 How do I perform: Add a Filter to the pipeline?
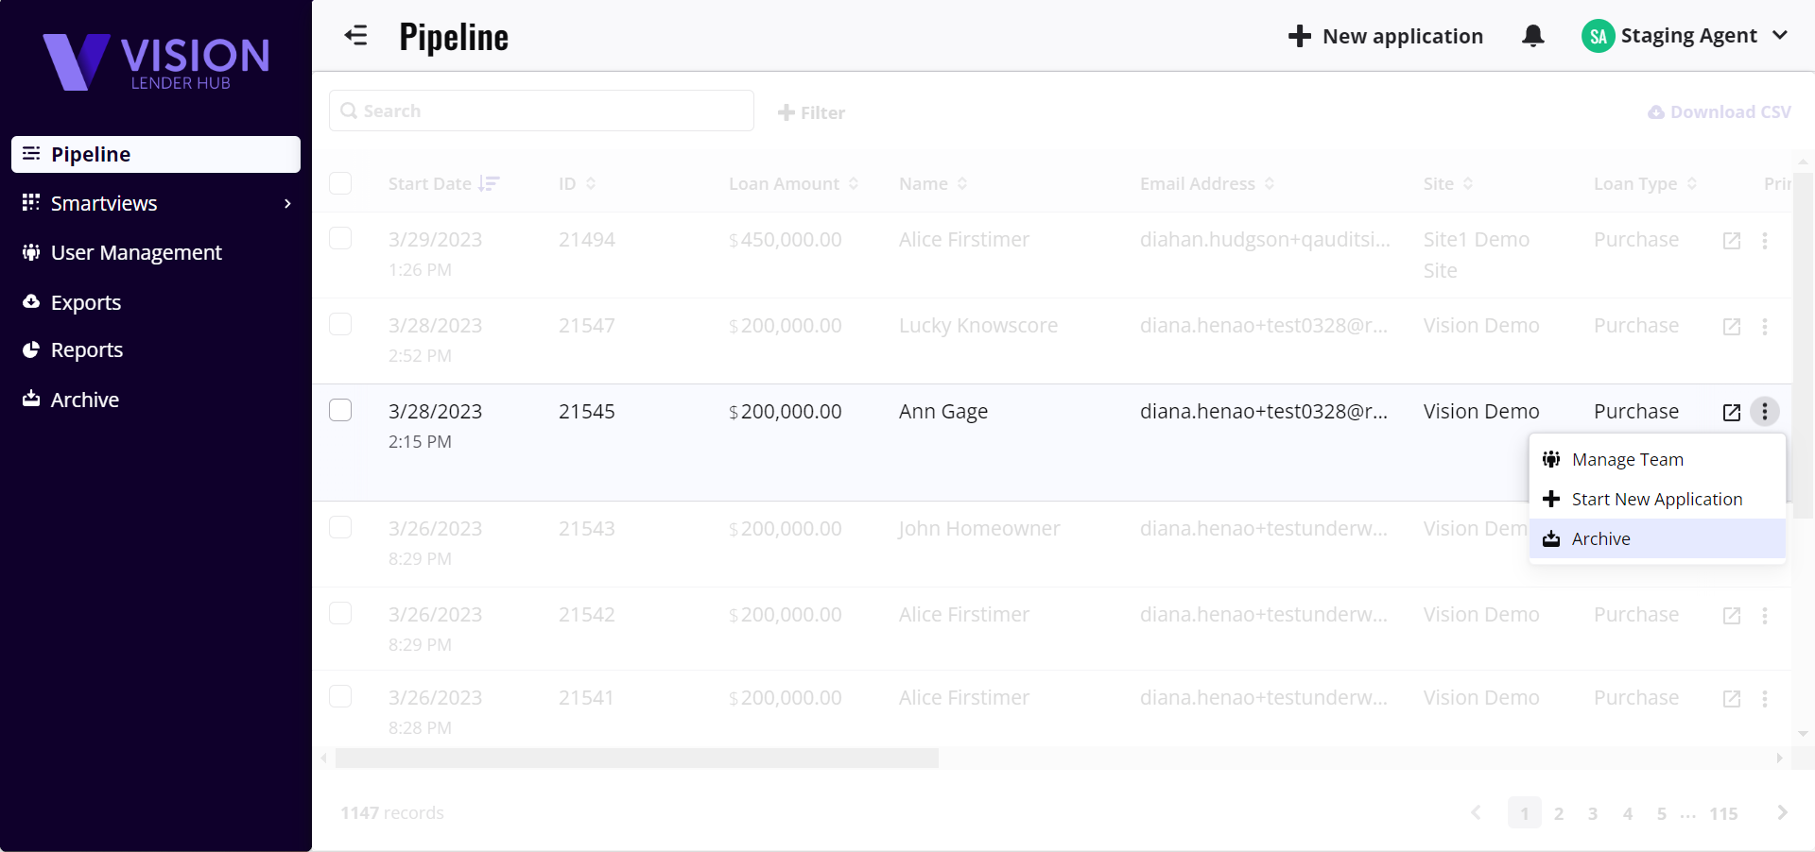[x=811, y=112]
